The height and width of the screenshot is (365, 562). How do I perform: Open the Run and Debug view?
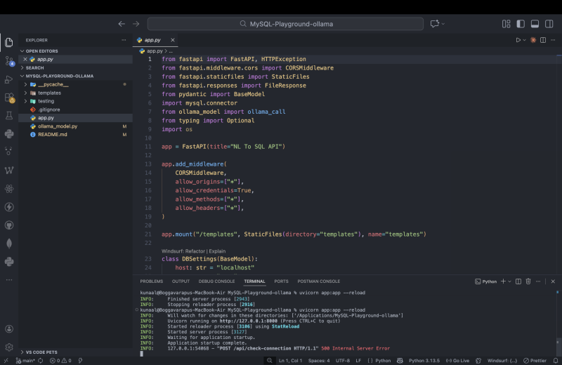pos(9,79)
